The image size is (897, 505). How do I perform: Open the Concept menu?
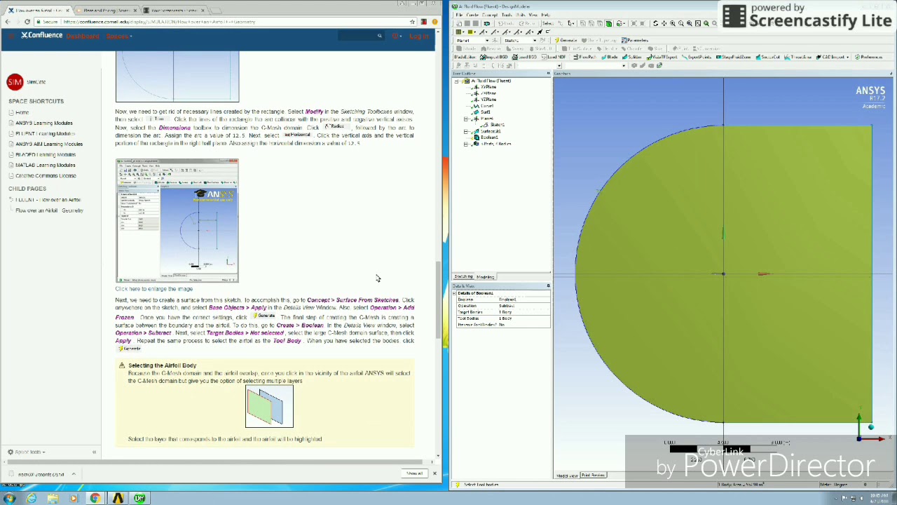point(490,15)
